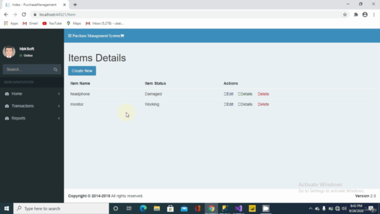
Task: View Details of the monitor item
Action: (245, 105)
